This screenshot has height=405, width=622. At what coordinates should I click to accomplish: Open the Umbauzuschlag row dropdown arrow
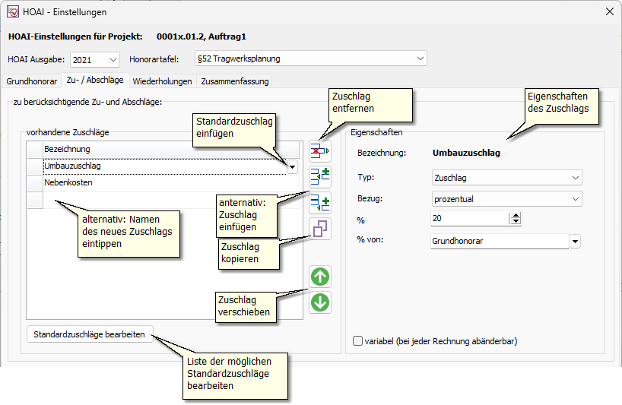(292, 166)
